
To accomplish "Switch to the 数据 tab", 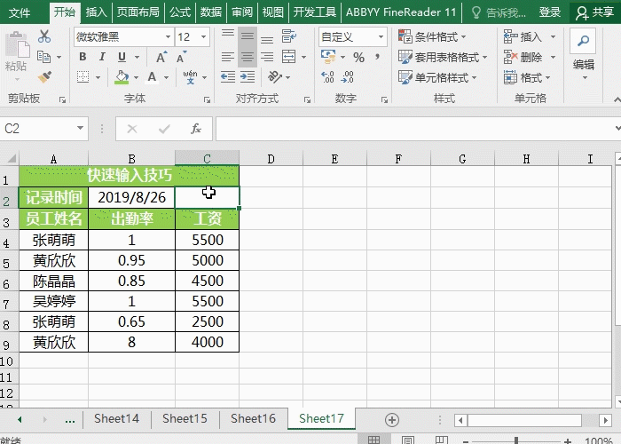I will pos(211,12).
